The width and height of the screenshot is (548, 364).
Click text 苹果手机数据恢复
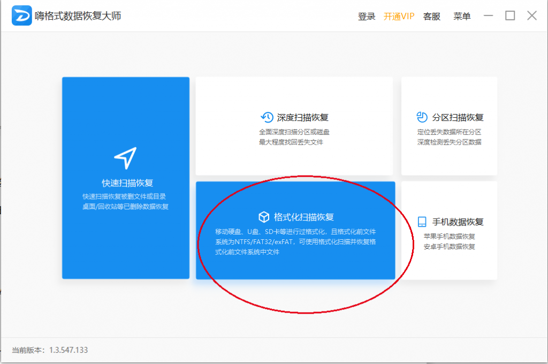449,237
